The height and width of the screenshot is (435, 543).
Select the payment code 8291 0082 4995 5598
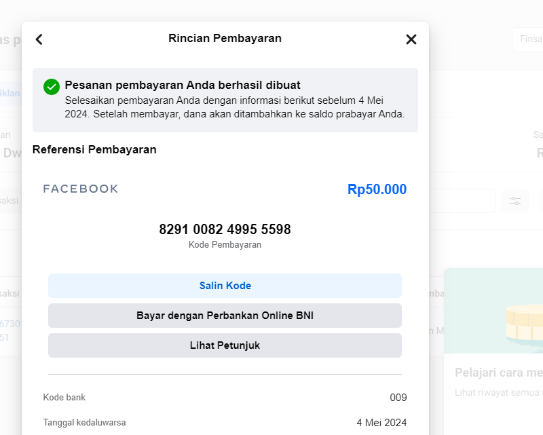tap(225, 229)
